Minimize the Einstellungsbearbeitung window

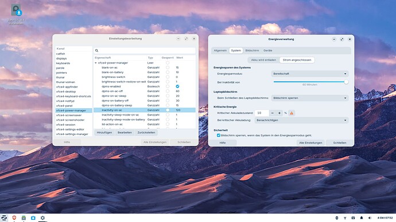[x=178, y=39]
